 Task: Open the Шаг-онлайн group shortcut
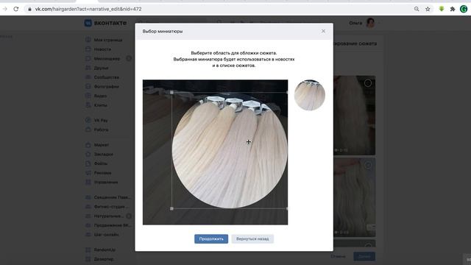pyautogui.click(x=106, y=235)
